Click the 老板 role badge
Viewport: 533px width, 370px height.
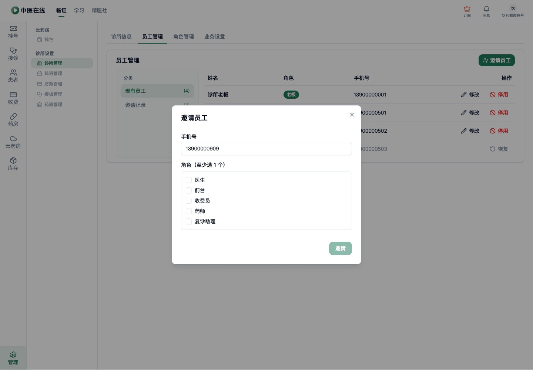coord(291,95)
